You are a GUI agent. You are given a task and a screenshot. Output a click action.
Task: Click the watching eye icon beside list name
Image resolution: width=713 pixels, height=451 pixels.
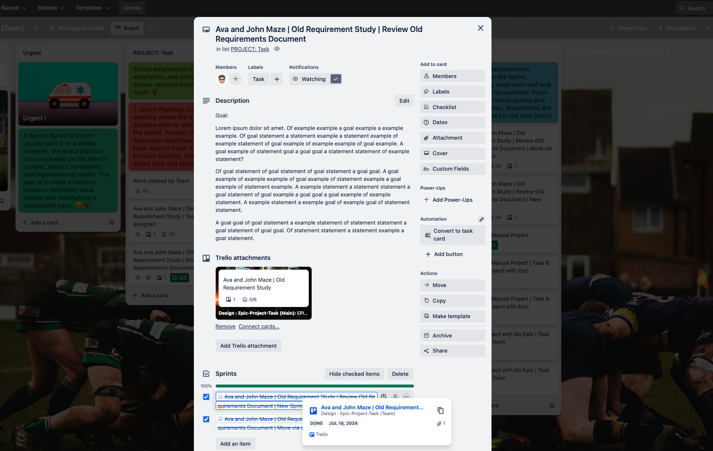277,49
